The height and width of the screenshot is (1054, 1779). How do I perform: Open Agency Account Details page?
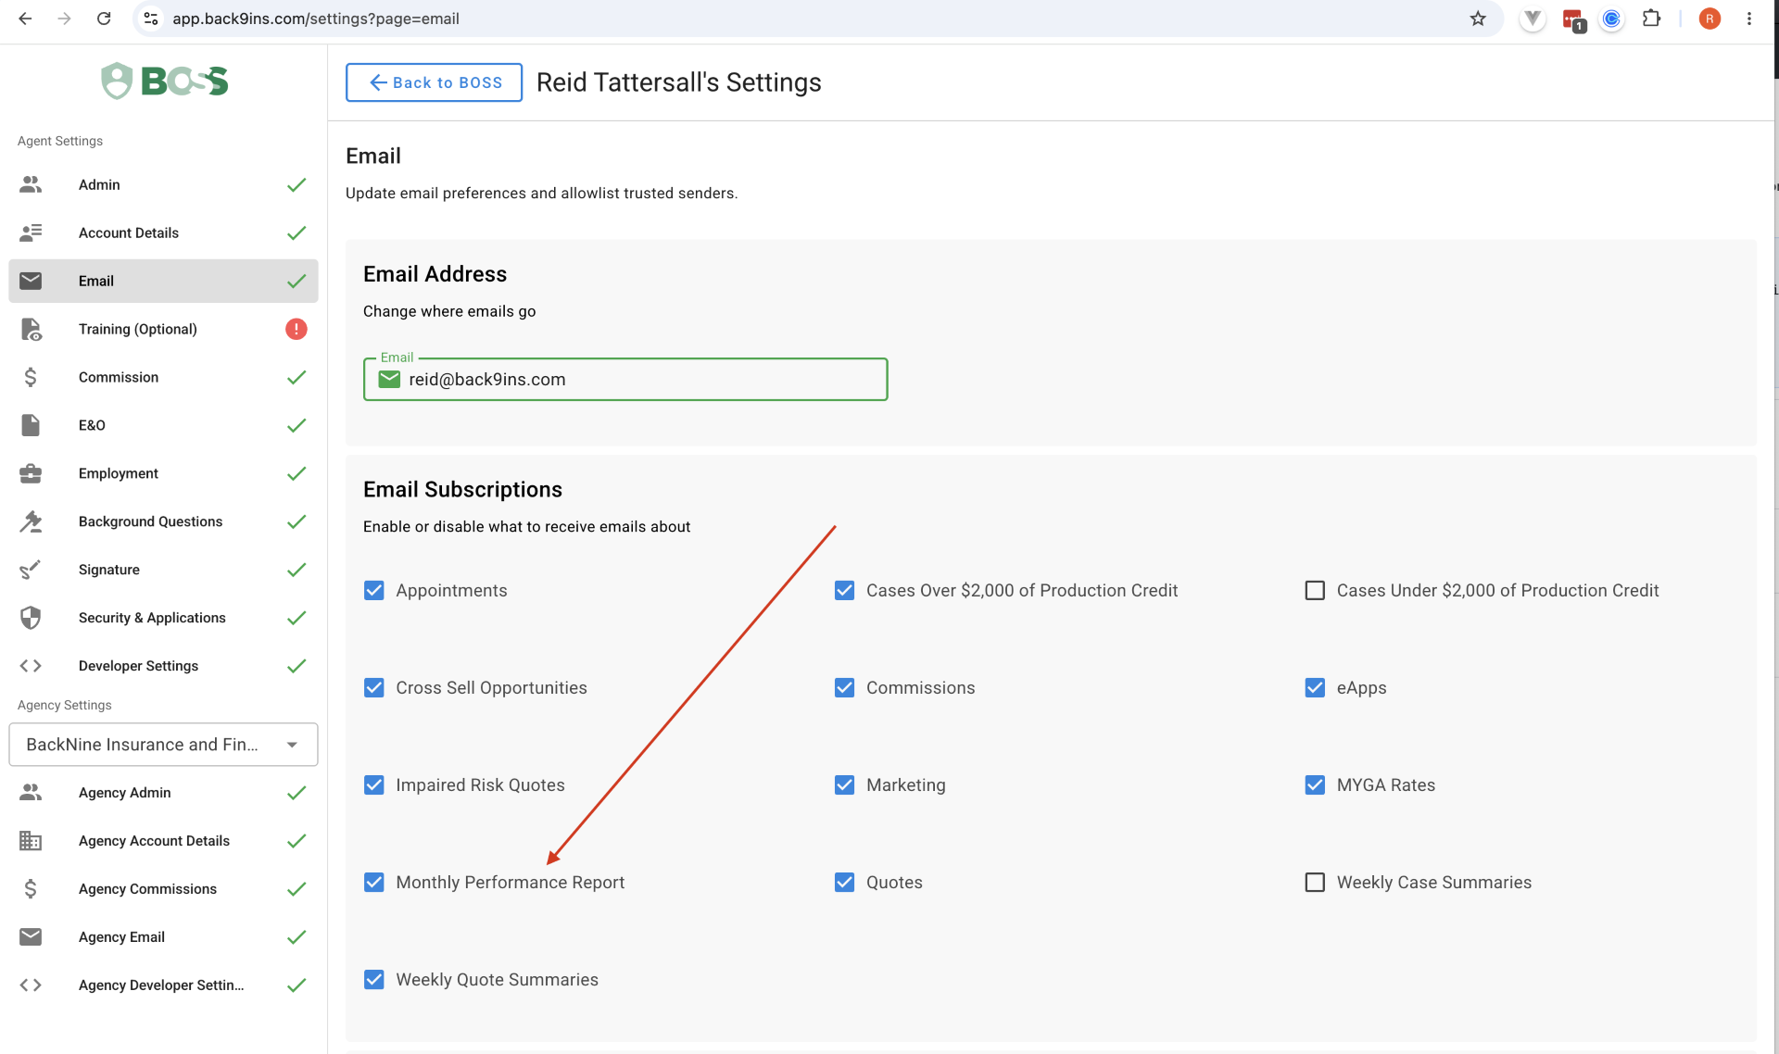(163, 841)
